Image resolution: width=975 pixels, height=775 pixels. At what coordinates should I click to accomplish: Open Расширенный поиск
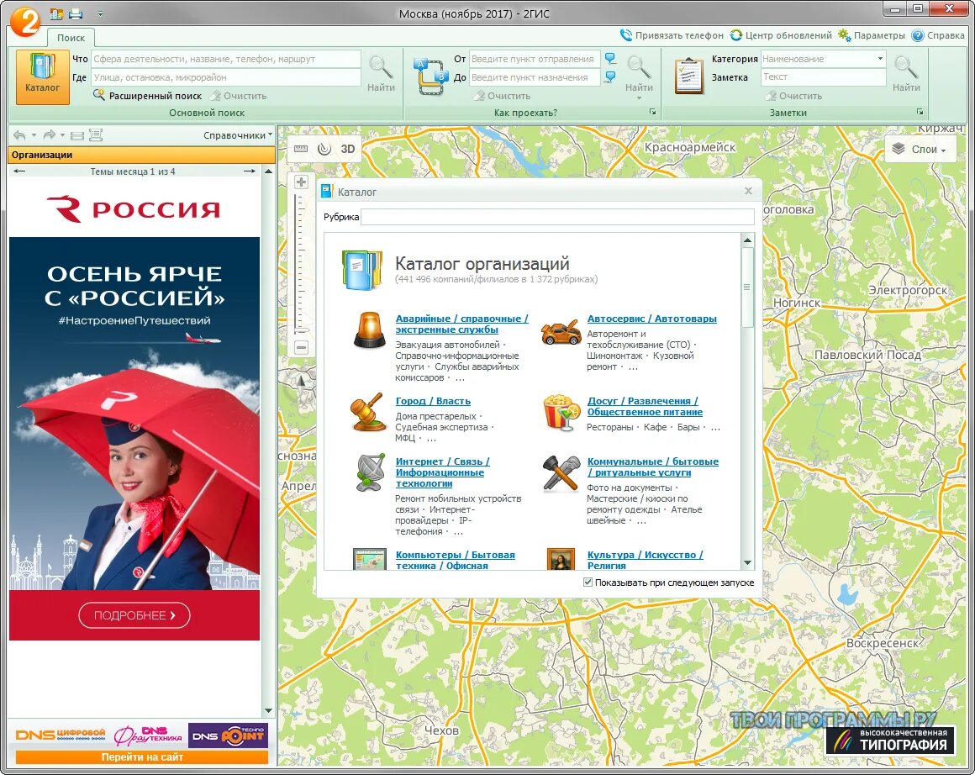click(x=148, y=96)
